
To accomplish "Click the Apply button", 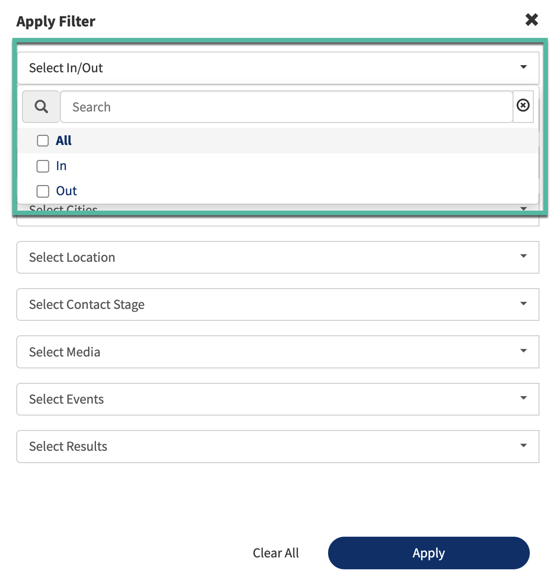I will coord(428,553).
